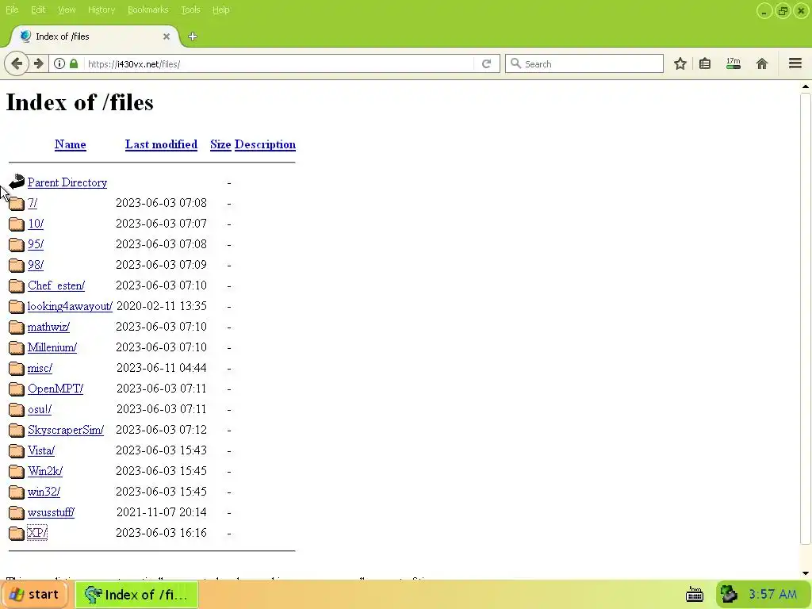The width and height of the screenshot is (812, 609).
Task: Show bookmarks list icon in toolbar
Action: (x=705, y=63)
